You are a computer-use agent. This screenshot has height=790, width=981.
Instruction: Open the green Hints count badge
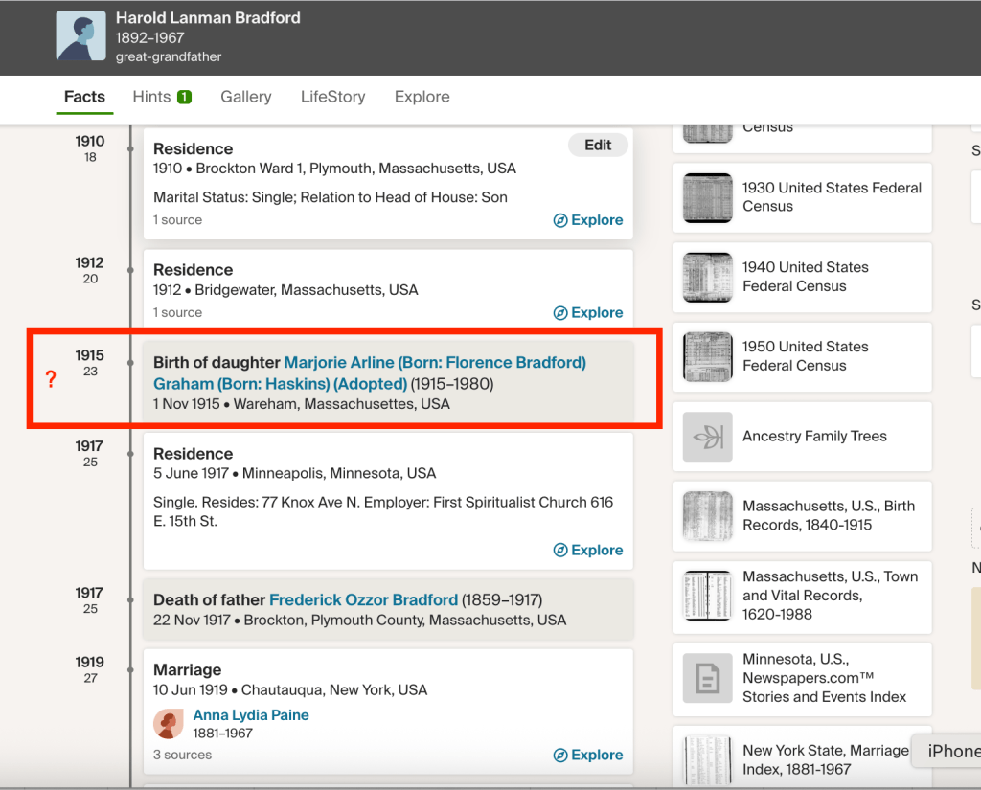click(184, 97)
